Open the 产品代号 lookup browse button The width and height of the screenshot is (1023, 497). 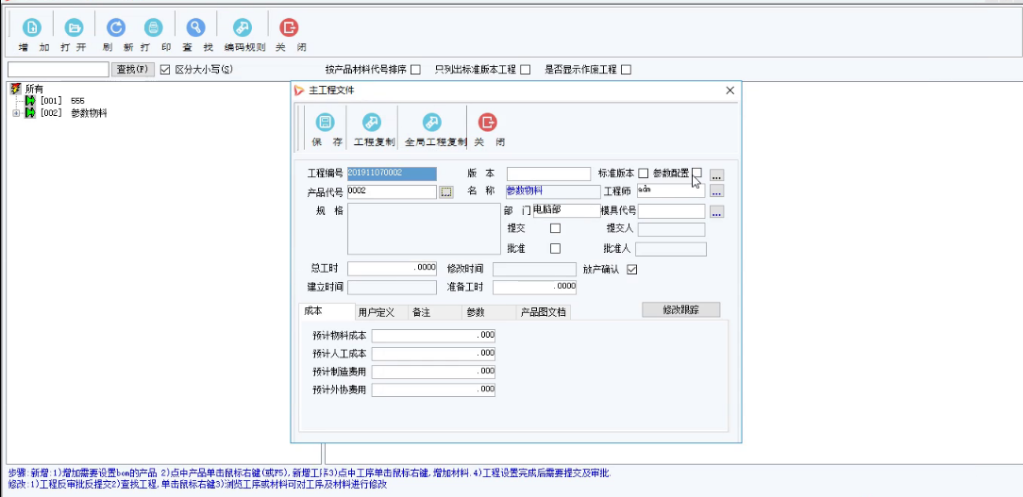coord(446,191)
